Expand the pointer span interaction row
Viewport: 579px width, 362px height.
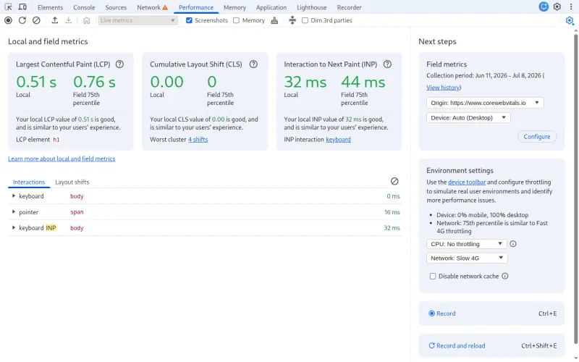[14, 211]
